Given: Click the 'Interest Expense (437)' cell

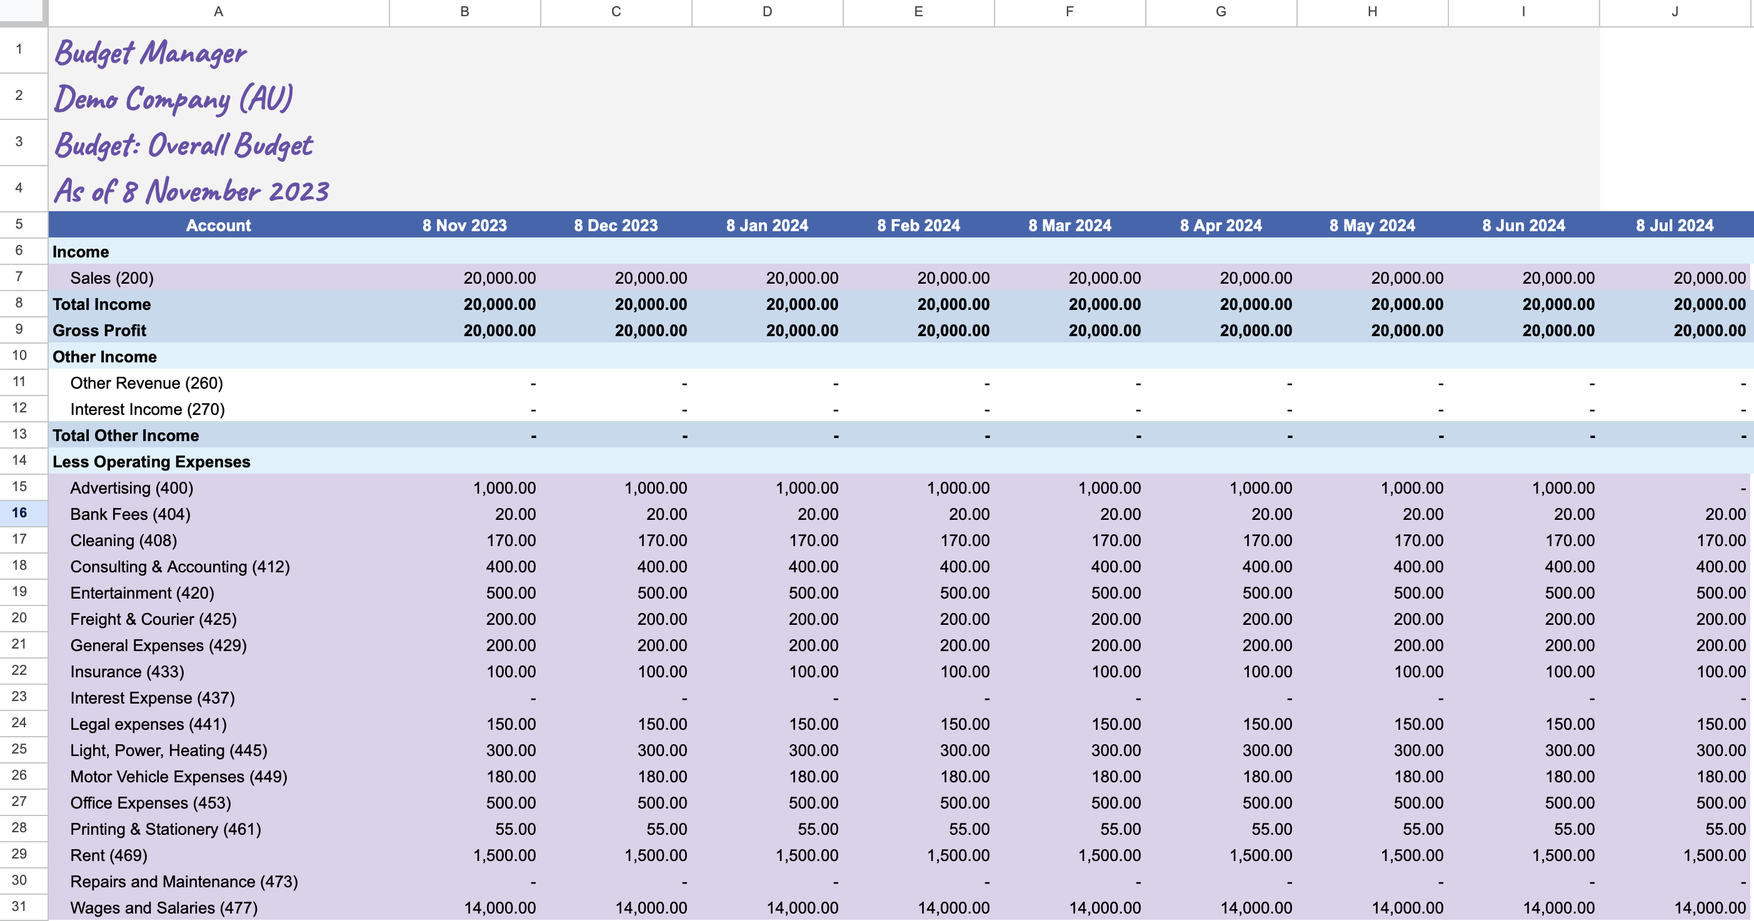Looking at the screenshot, I should (219, 698).
